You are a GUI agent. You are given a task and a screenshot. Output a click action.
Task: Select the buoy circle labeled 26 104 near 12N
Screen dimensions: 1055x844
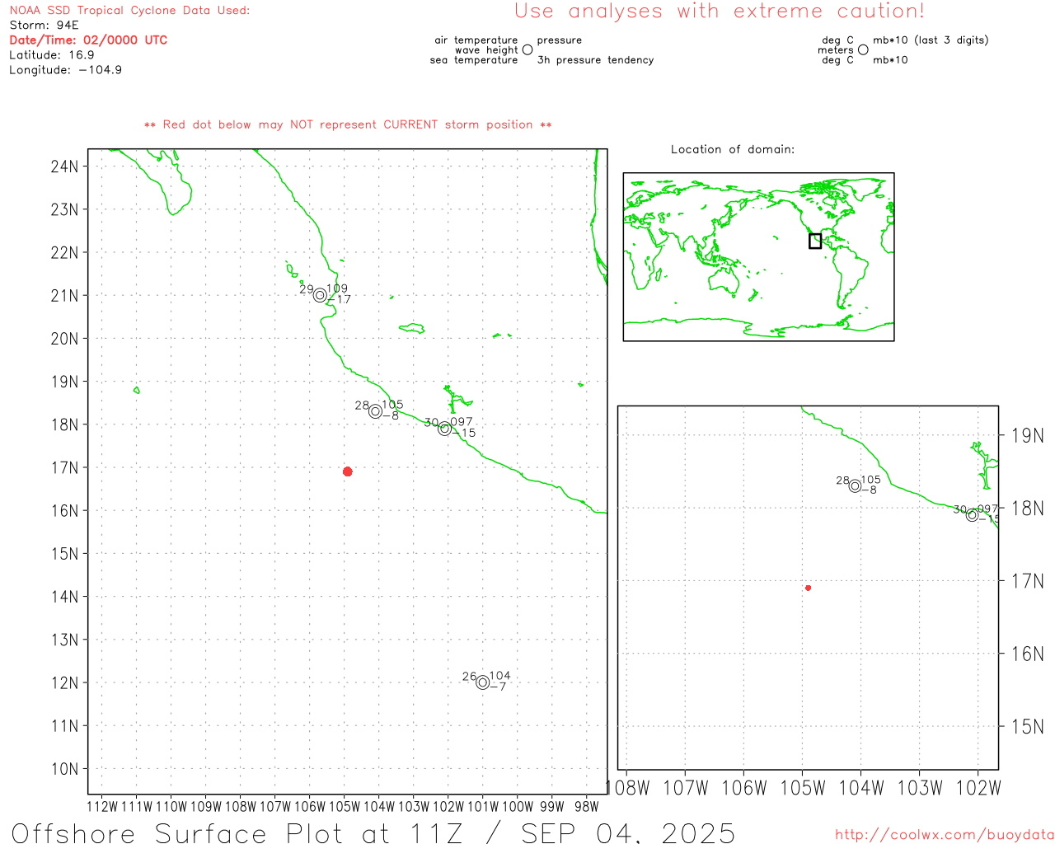click(x=483, y=682)
